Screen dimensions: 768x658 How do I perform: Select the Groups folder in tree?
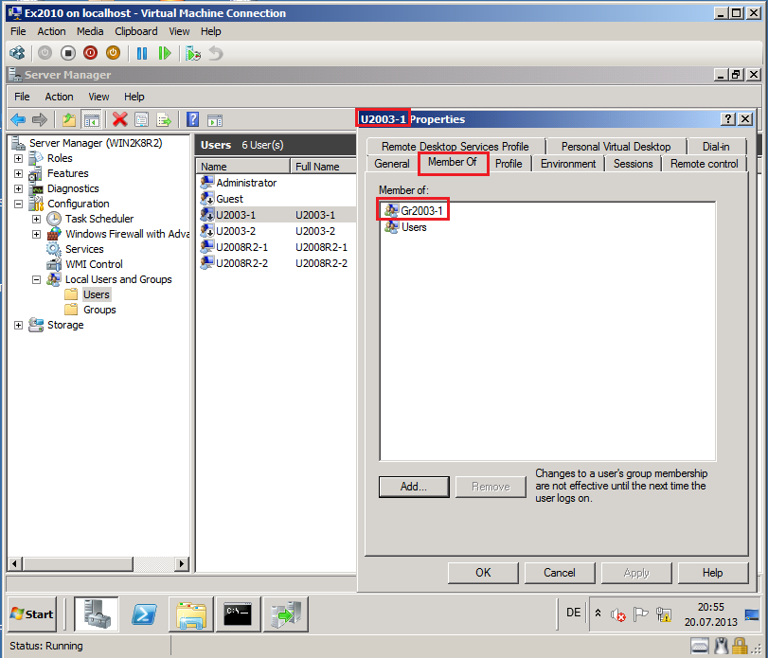(x=99, y=310)
